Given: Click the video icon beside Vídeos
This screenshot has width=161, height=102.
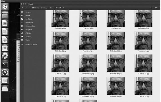Looking at the screenshot, I should coord(22,36).
